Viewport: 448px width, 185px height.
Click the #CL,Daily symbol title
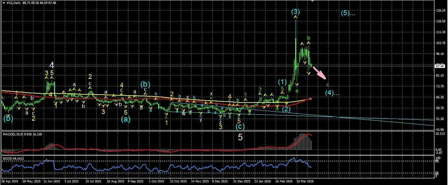coord(14,3)
